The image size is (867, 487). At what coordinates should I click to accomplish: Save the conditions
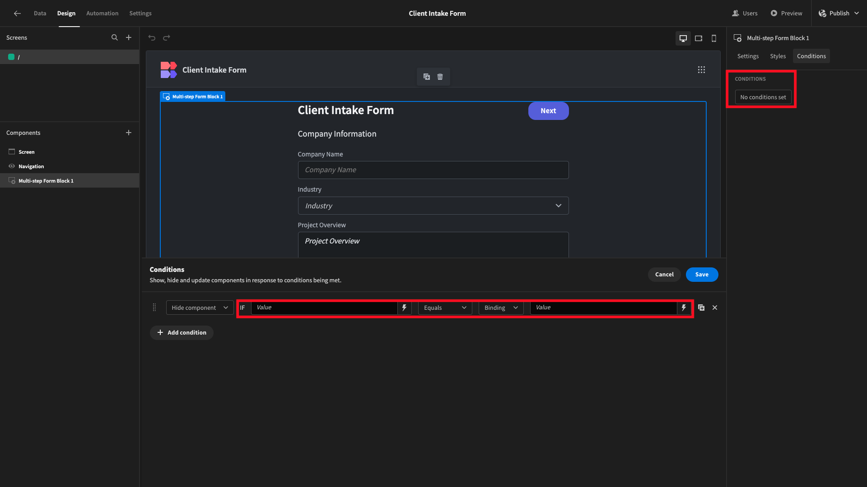[702, 275]
